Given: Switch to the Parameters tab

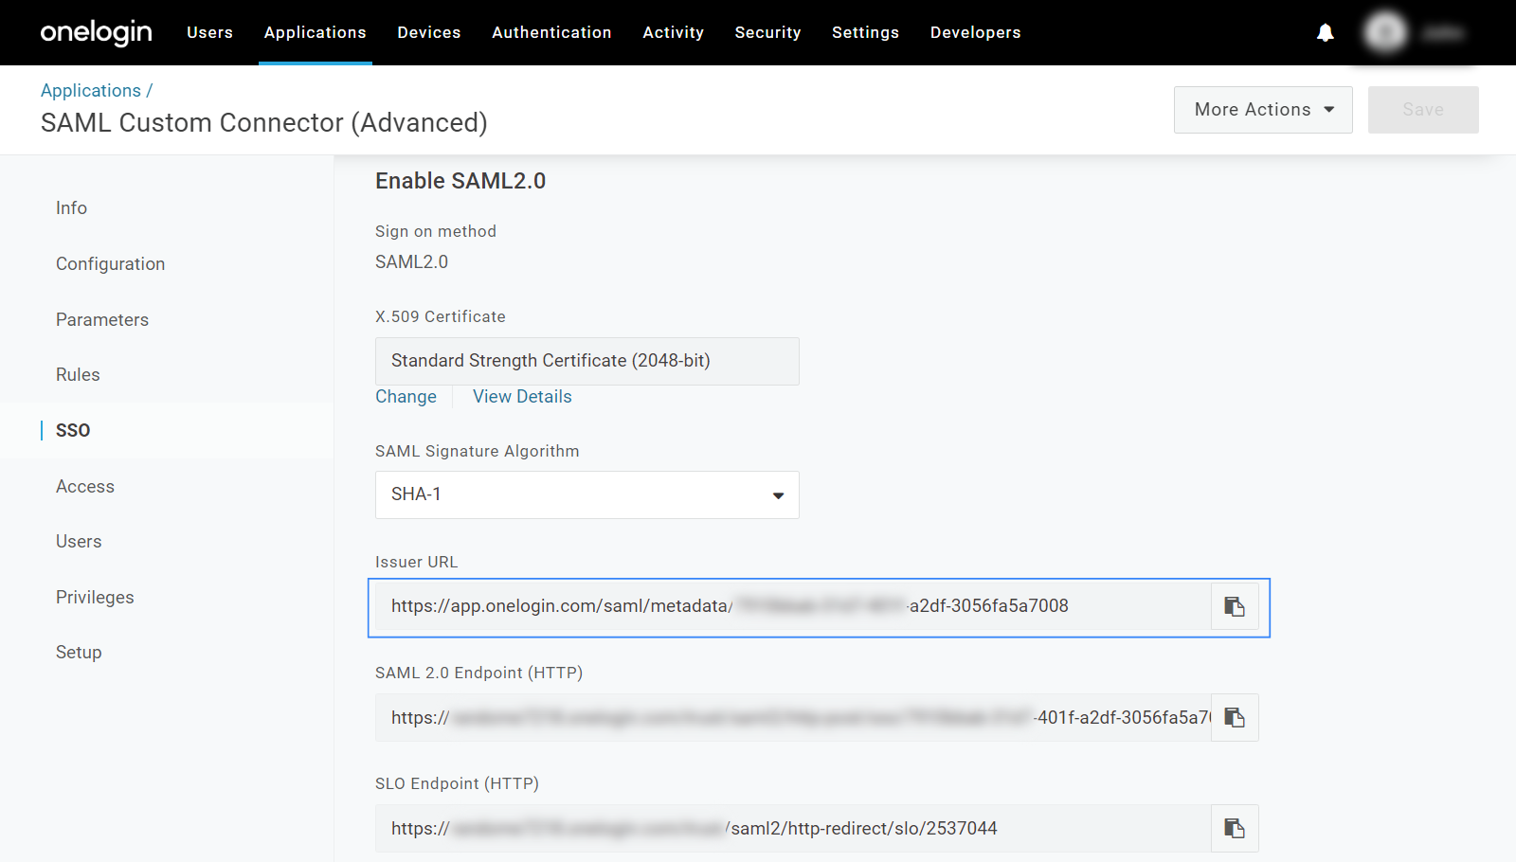Looking at the screenshot, I should (102, 320).
